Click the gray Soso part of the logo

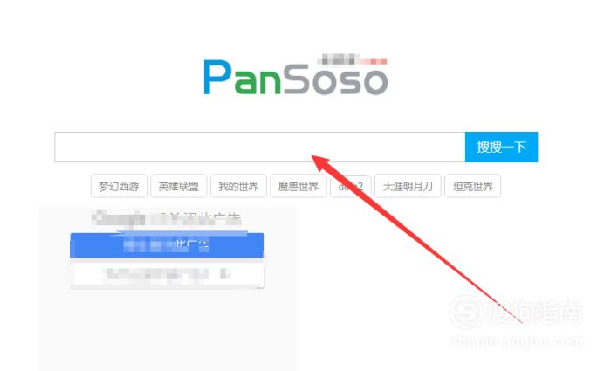pos(336,79)
